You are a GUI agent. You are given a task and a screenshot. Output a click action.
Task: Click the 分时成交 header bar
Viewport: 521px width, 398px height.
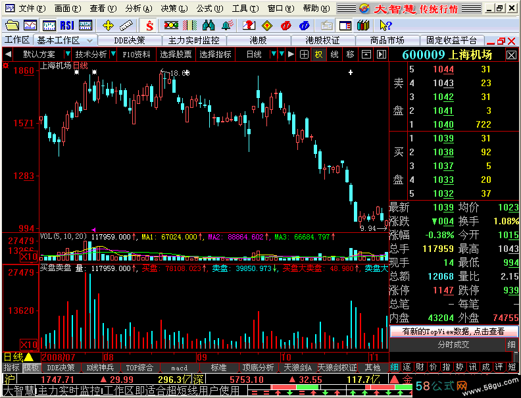point(453,345)
